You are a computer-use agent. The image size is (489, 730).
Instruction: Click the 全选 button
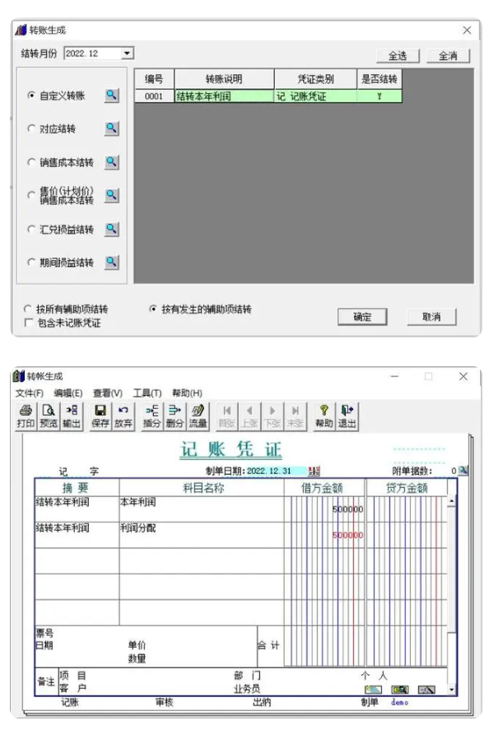pyautogui.click(x=398, y=56)
